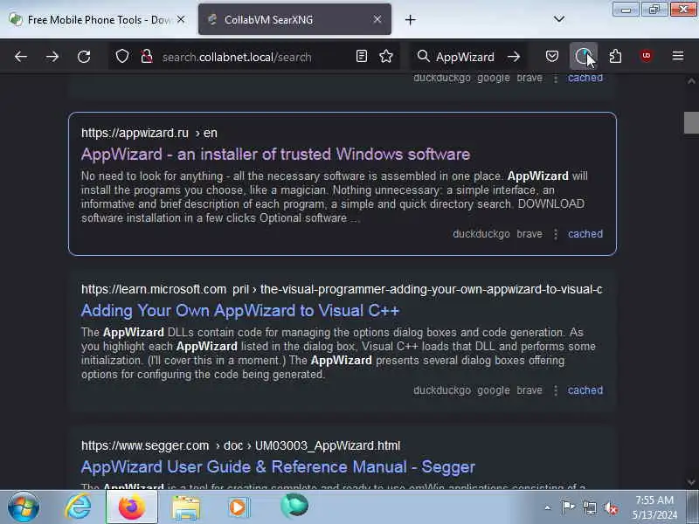This screenshot has width=699, height=524.
Task: Open the Windows Start menu
Action: [24, 507]
